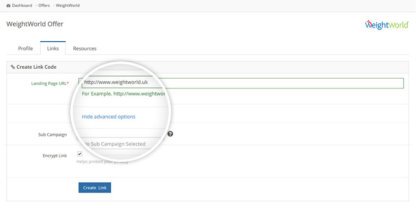Click the WeightWorld breadcrumb item

pos(68,5)
